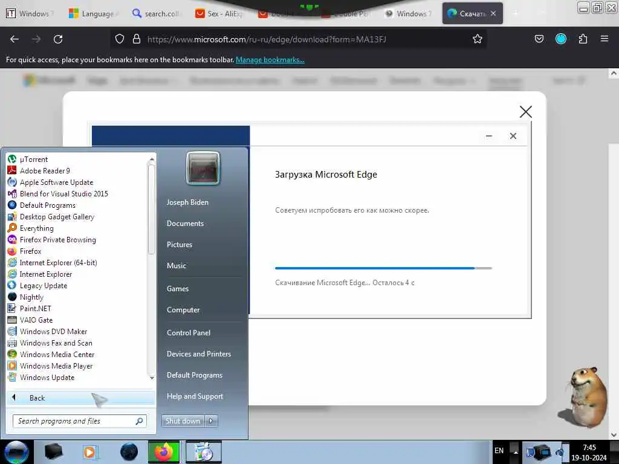
Task: Close the Скачать tab
Action: (x=493, y=13)
